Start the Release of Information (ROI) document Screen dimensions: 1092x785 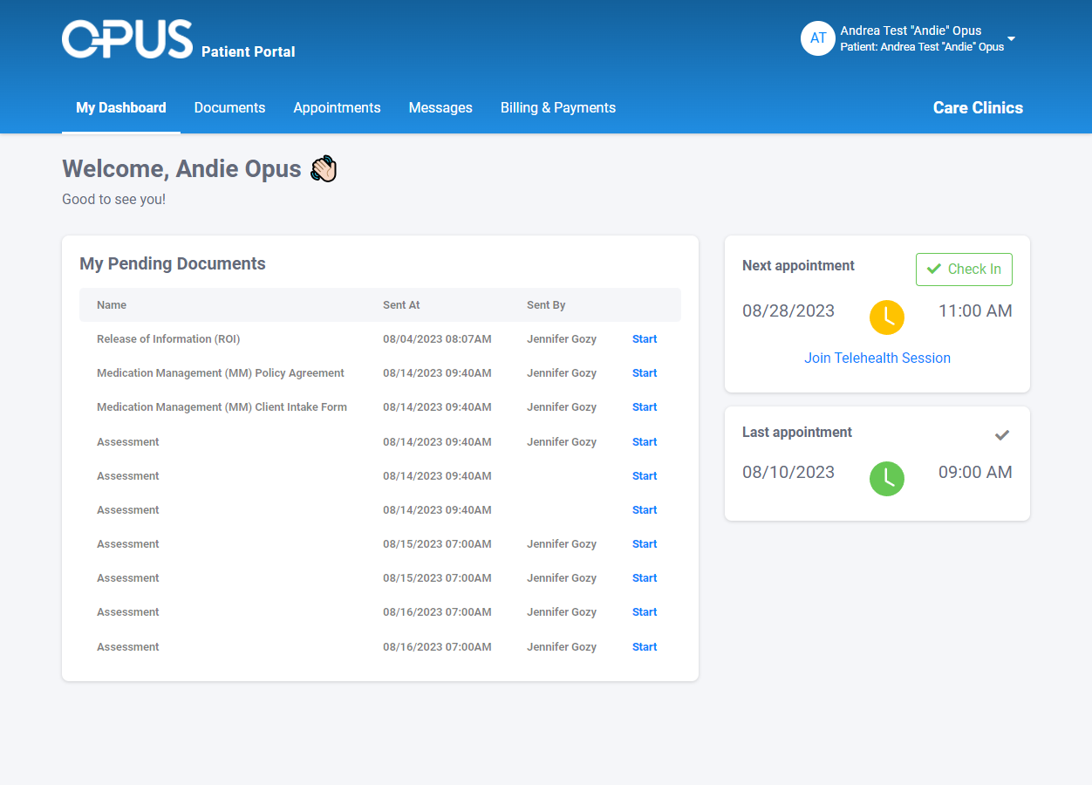point(645,339)
